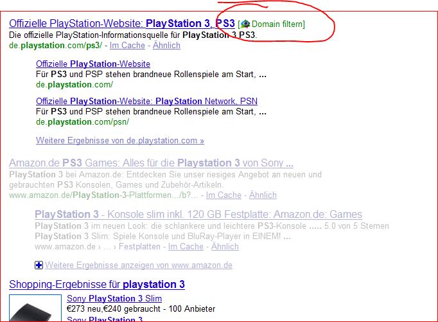This screenshot has height=322, width=438.
Task: Open 'Im Cache' for the Festplatten result
Action: coord(186,247)
